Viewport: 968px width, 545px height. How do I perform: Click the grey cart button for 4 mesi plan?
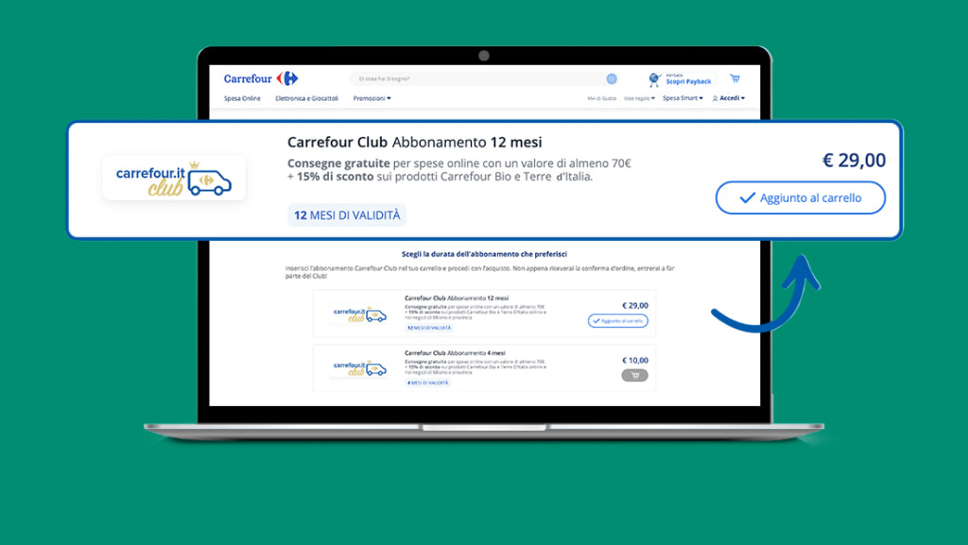pos(633,375)
